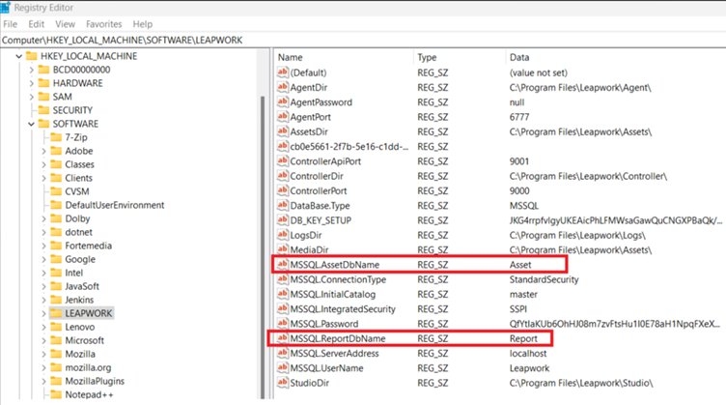Screen dimensions: 726x405
Task: Click the string icon next to AgentPort
Action: click(x=283, y=116)
